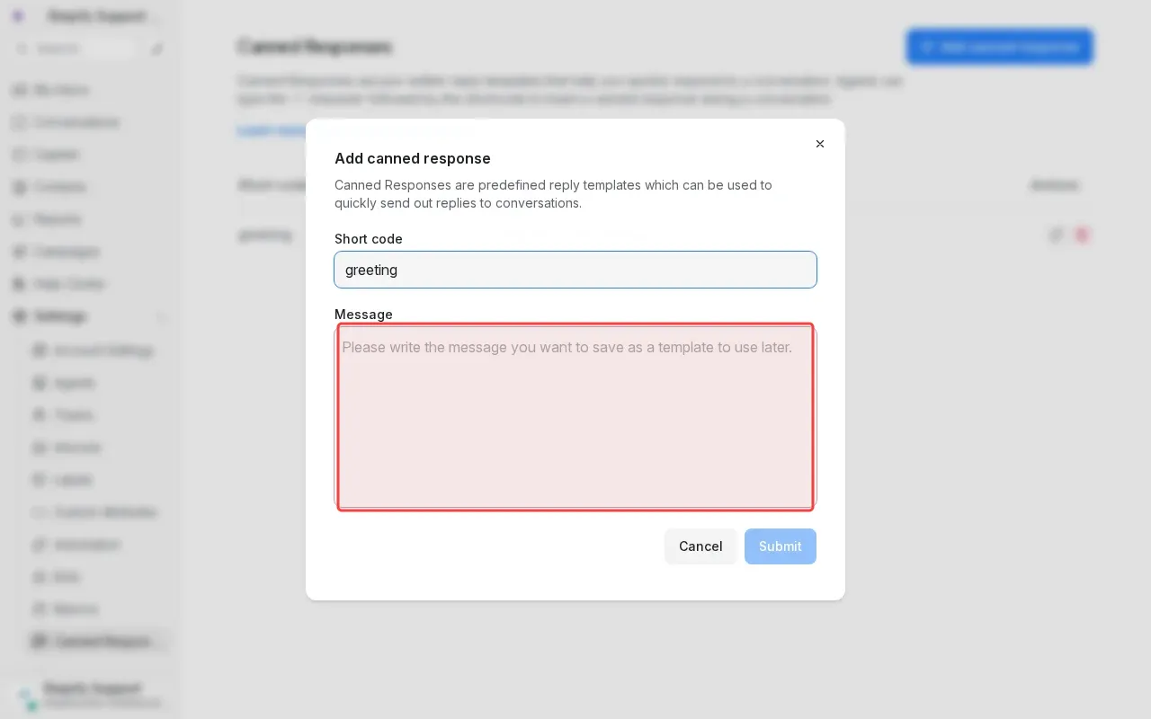Copy the greeting canned response
The width and height of the screenshot is (1151, 719).
[x=1057, y=235]
